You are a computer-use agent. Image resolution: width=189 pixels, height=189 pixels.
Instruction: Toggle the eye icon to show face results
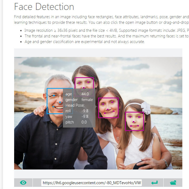[x=23, y=183]
